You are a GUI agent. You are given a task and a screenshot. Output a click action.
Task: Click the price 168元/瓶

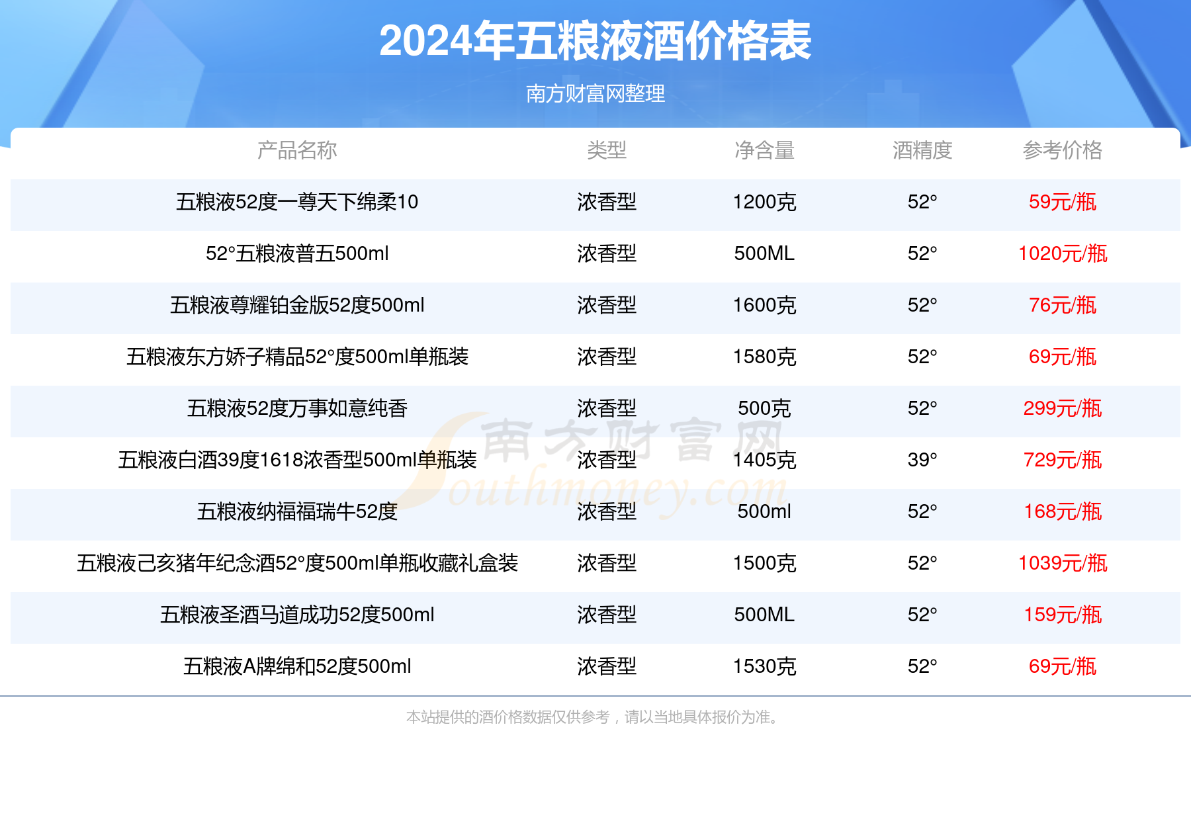coord(1063,511)
